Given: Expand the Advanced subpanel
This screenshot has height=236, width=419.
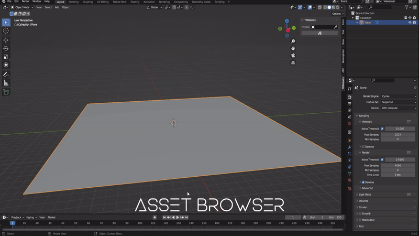Looking at the screenshot, I should 367,188.
